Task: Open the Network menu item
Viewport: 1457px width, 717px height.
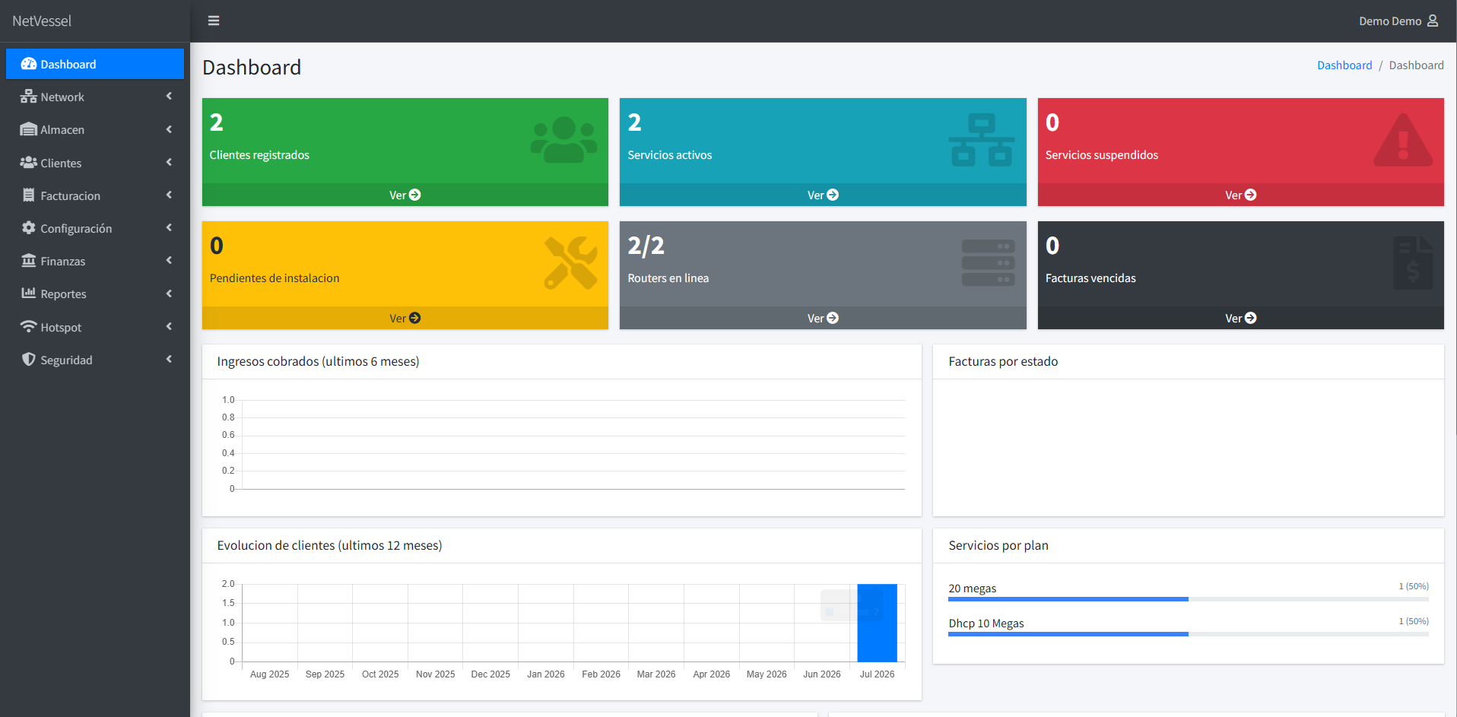Action: [95, 97]
